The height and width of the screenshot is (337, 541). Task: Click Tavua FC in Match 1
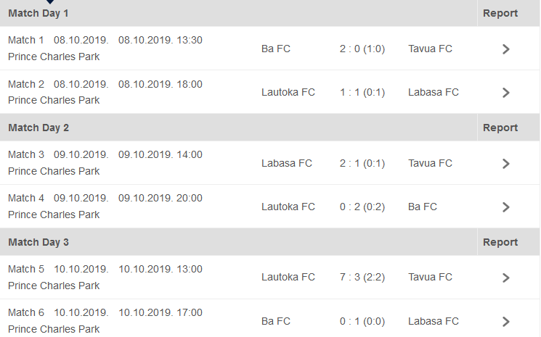coord(430,49)
